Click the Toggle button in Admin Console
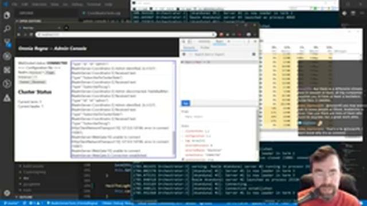This screenshot has height=206, width=367. pos(50,73)
